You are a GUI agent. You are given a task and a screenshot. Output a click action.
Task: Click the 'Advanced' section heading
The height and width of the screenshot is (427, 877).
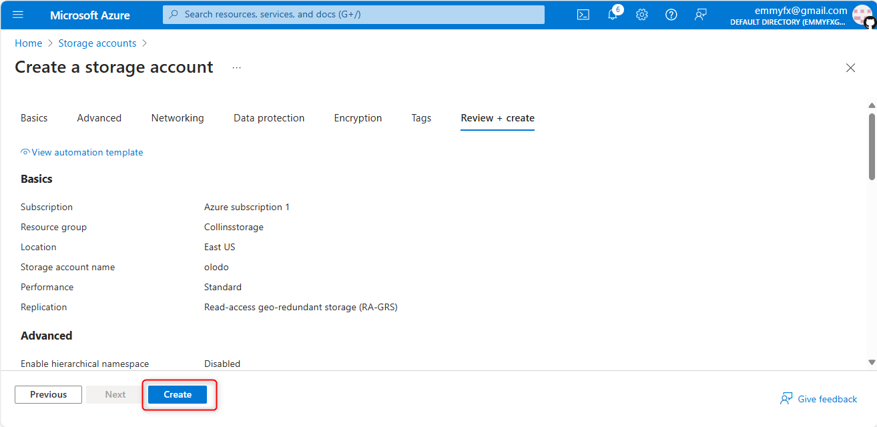47,336
